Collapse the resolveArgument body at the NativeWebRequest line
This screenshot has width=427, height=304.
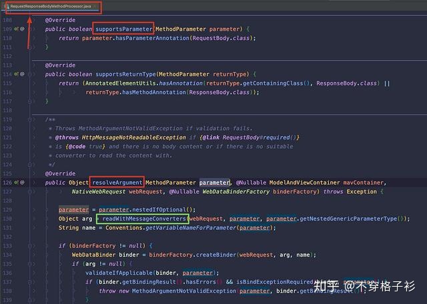point(30,192)
